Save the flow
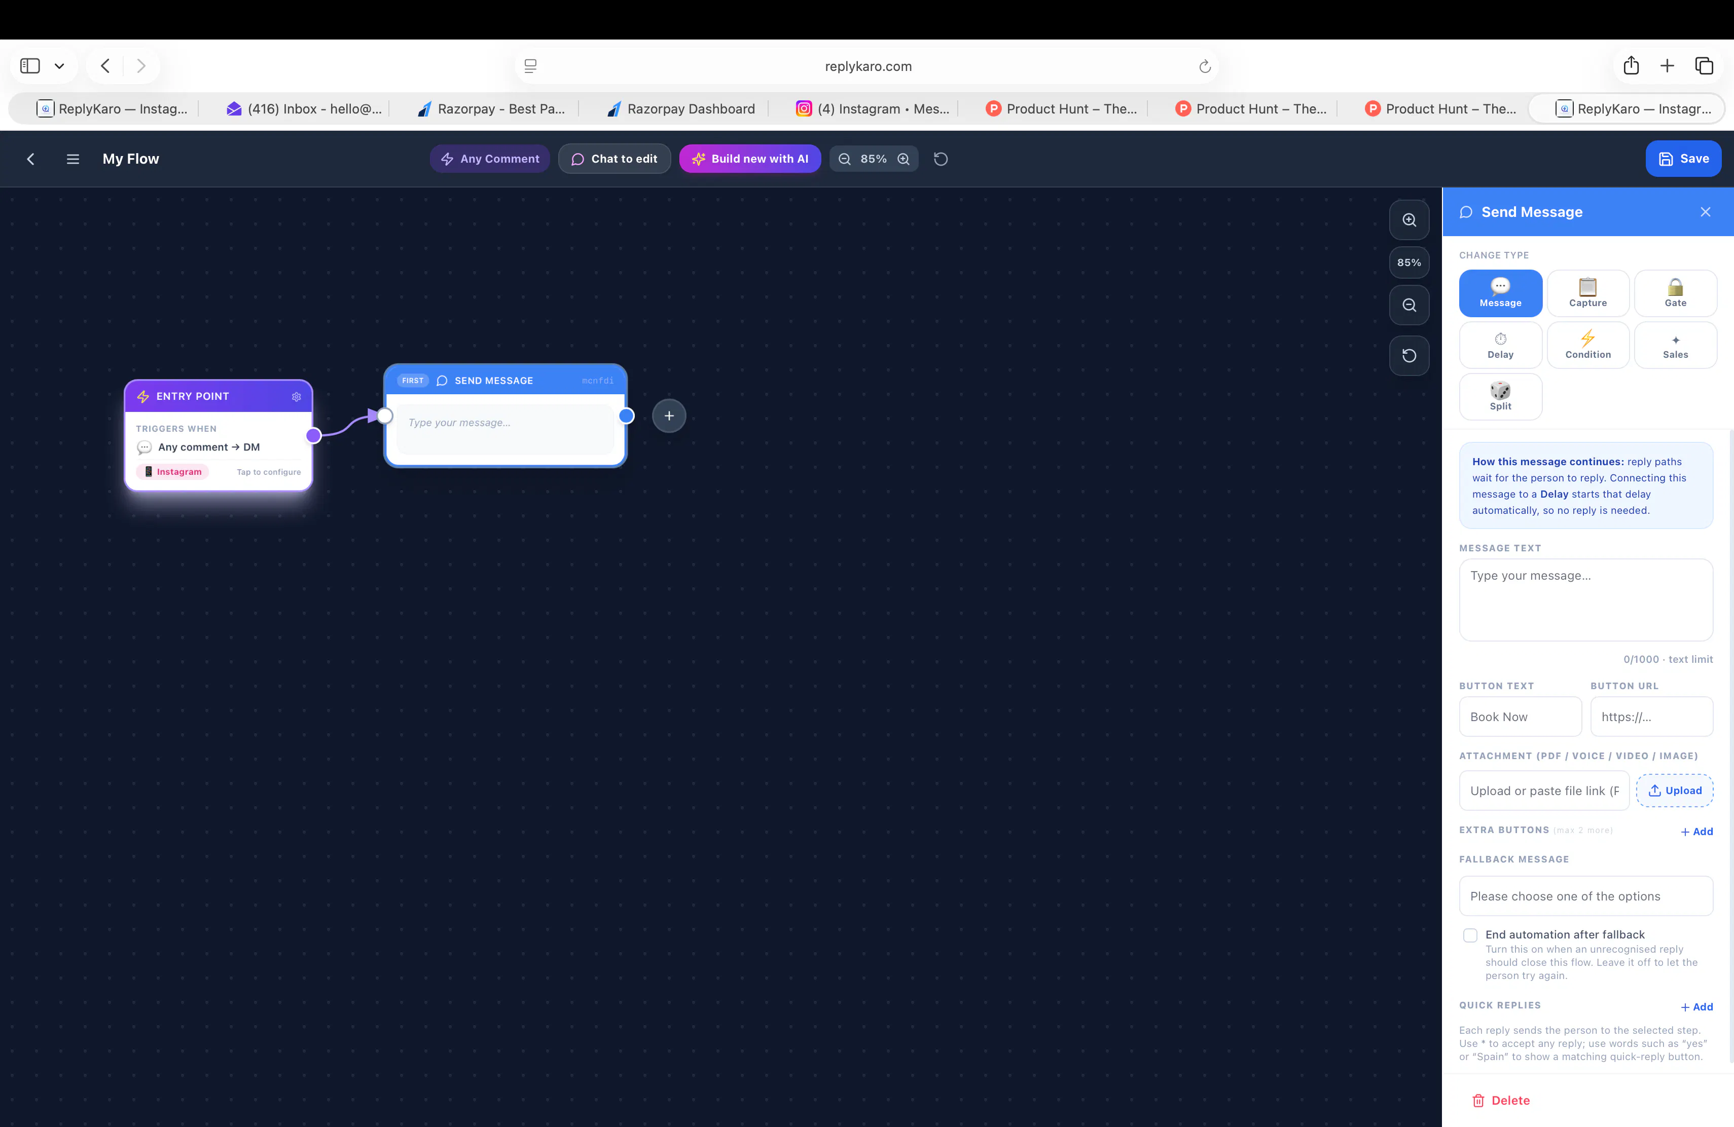The image size is (1734, 1127). point(1683,159)
